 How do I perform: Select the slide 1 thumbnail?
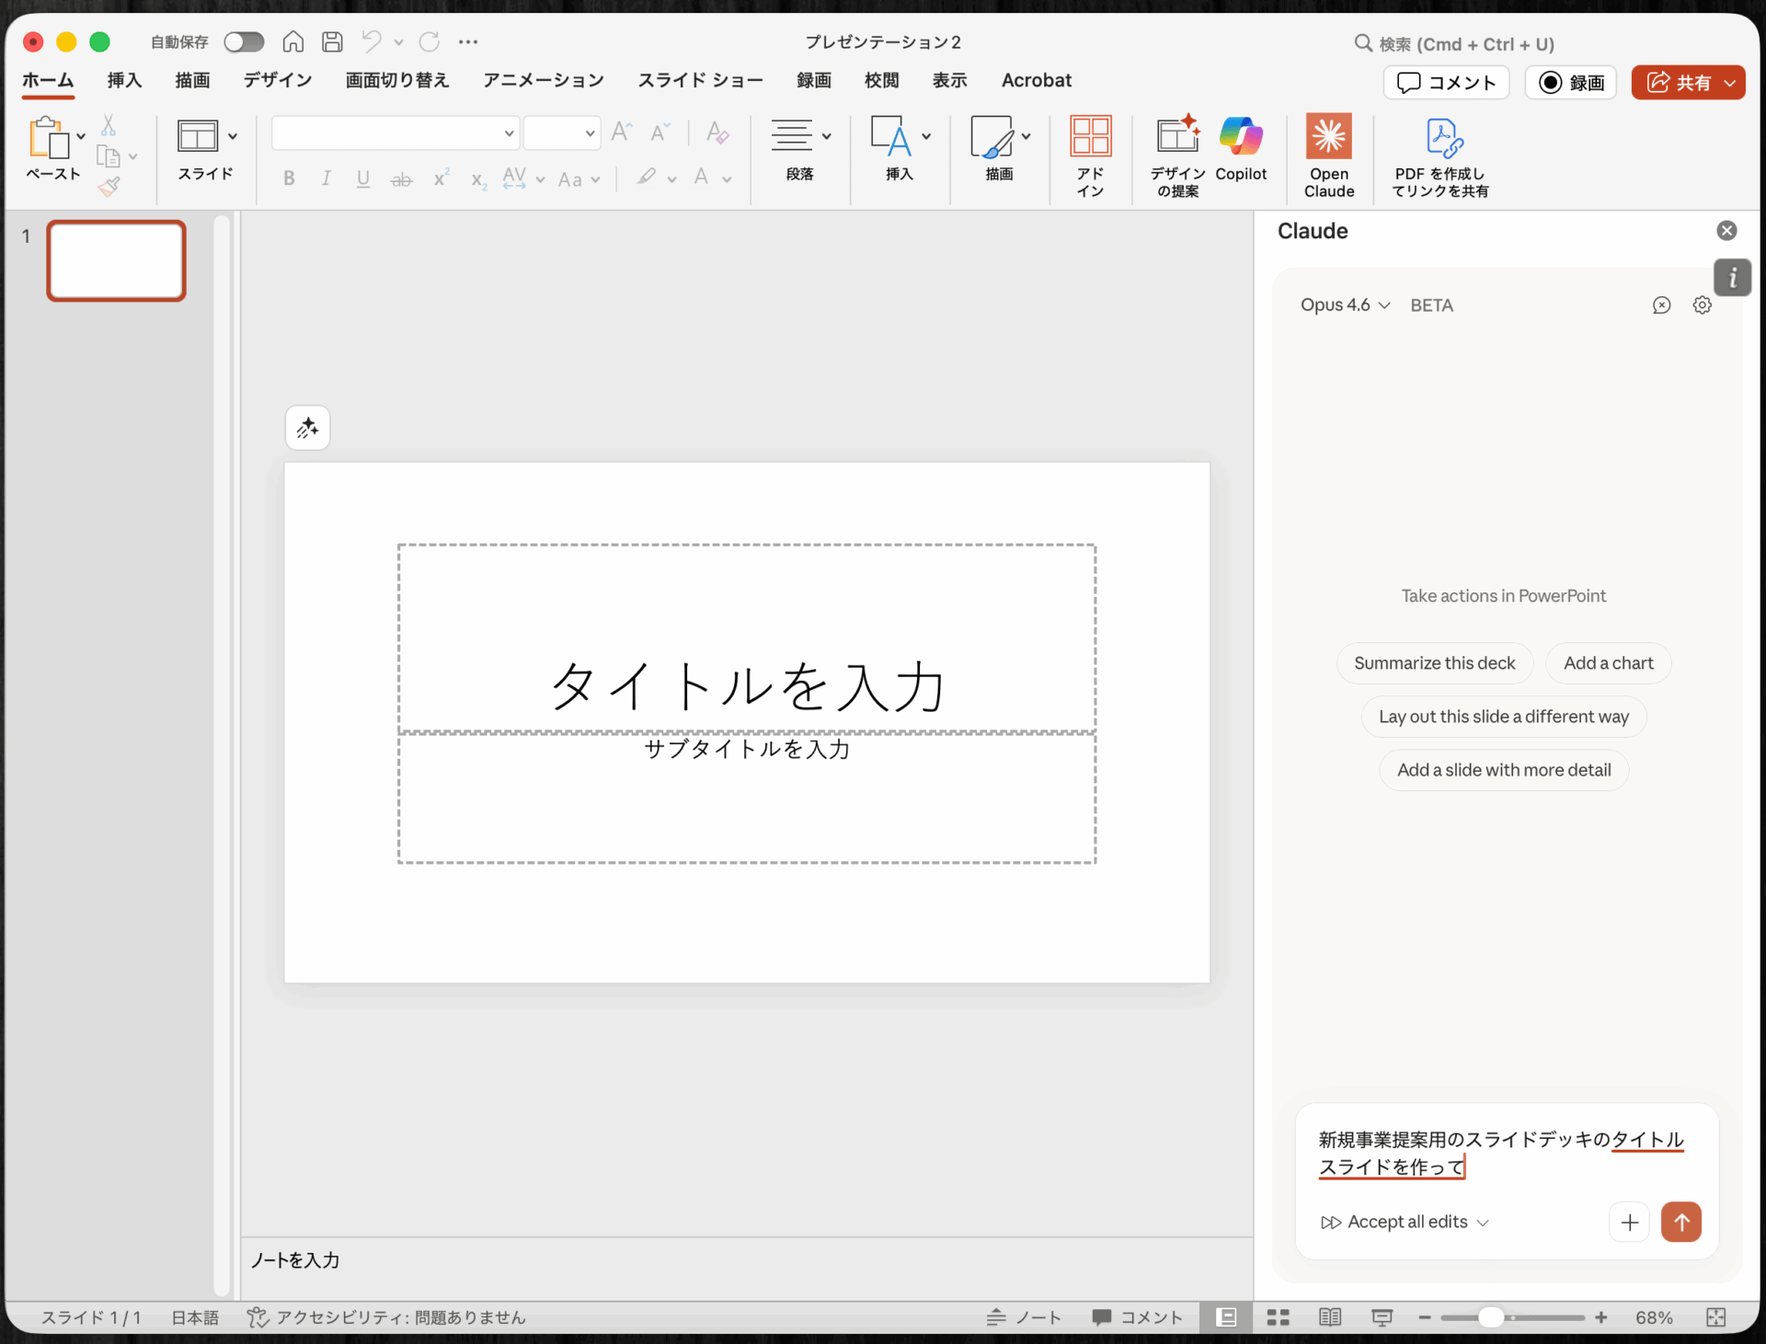coord(116,260)
